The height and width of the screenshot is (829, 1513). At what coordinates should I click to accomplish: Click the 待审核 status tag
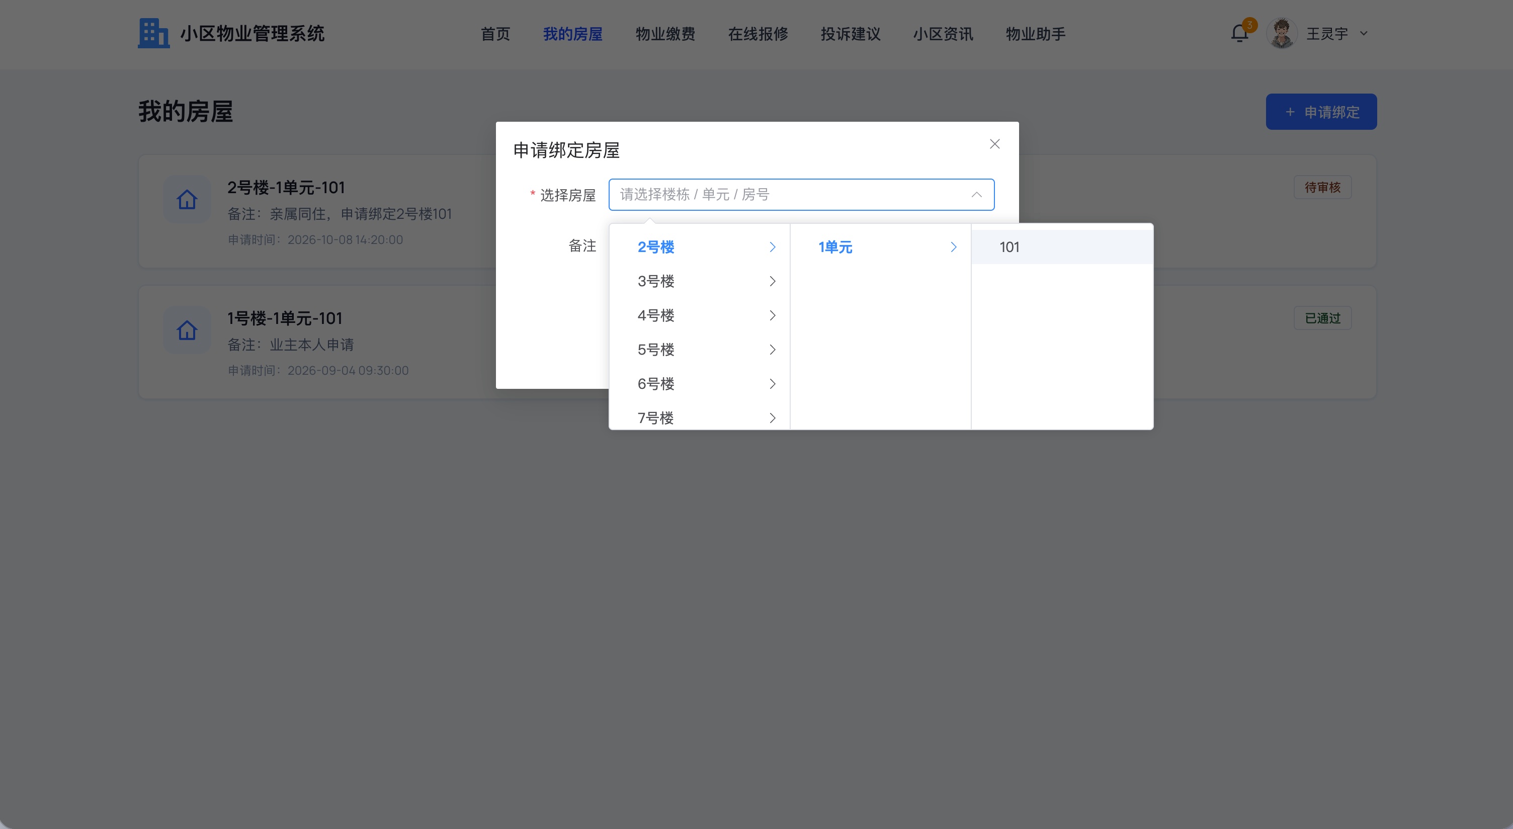(1322, 188)
